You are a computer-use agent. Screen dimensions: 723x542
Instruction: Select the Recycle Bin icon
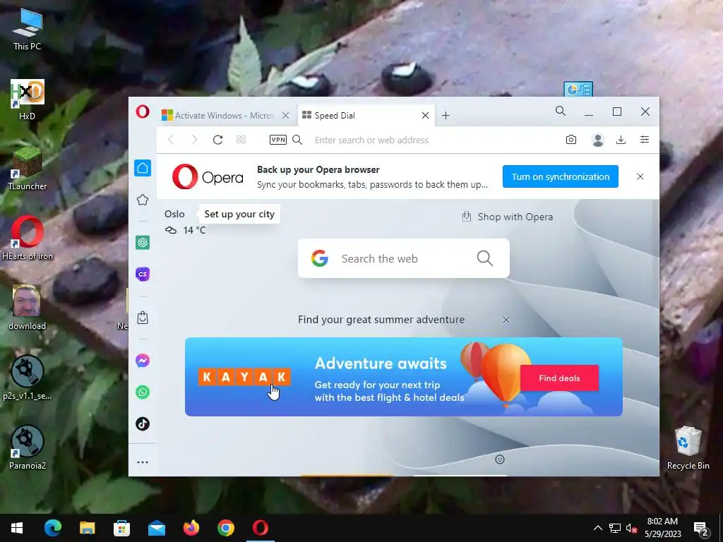pyautogui.click(x=688, y=448)
